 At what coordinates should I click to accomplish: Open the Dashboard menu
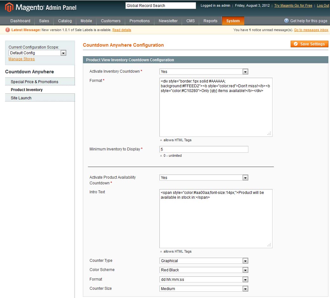point(20,21)
